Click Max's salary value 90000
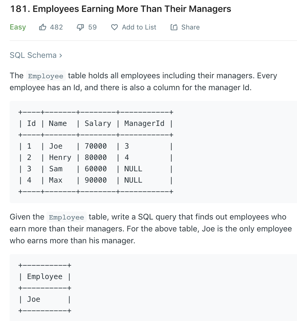The image size is (297, 321). coord(96,180)
